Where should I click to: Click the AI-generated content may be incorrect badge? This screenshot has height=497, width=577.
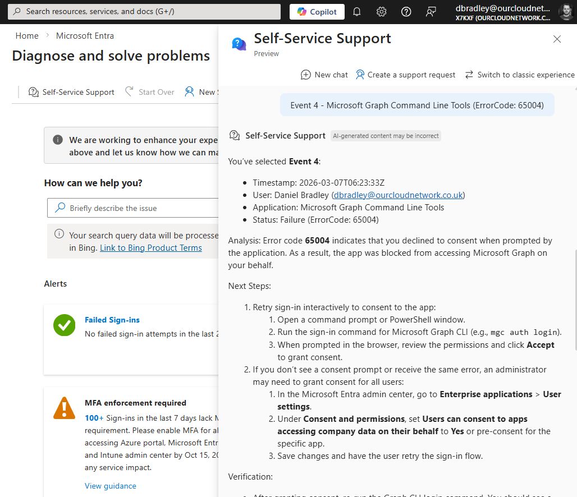(x=386, y=136)
